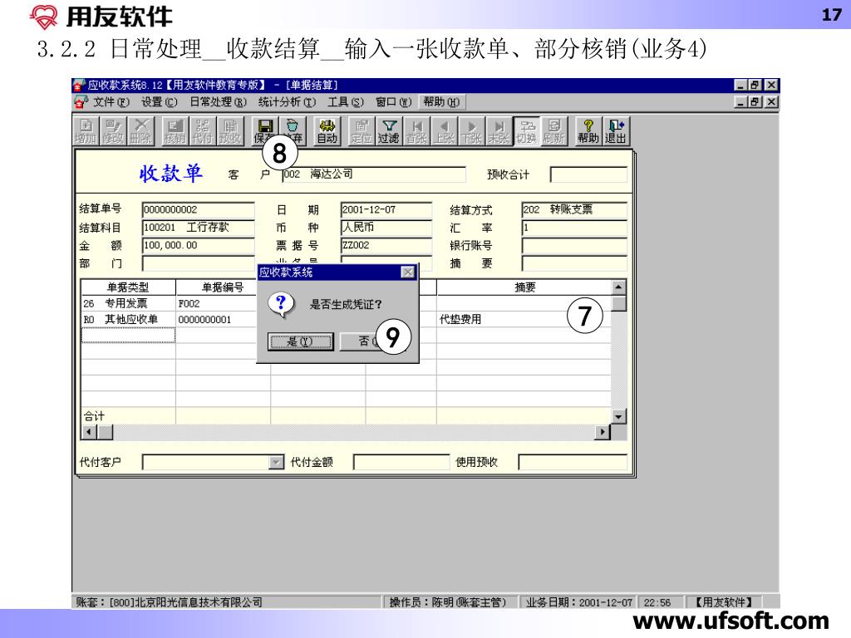Screen dimensions: 851x638
Task: Click the 单据编号 column header
Action: click(x=223, y=287)
